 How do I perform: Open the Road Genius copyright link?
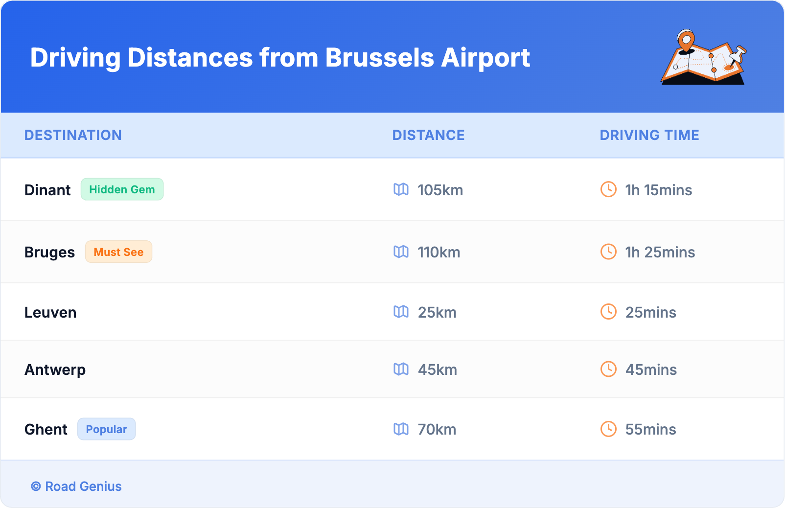[x=76, y=486]
